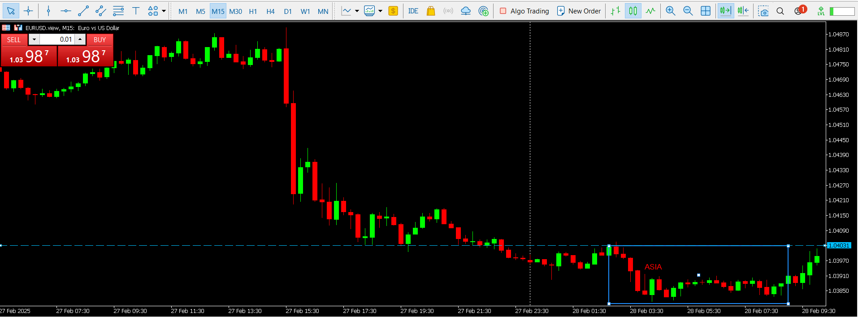Expand the shapes objects dropdown arrow

coord(164,11)
